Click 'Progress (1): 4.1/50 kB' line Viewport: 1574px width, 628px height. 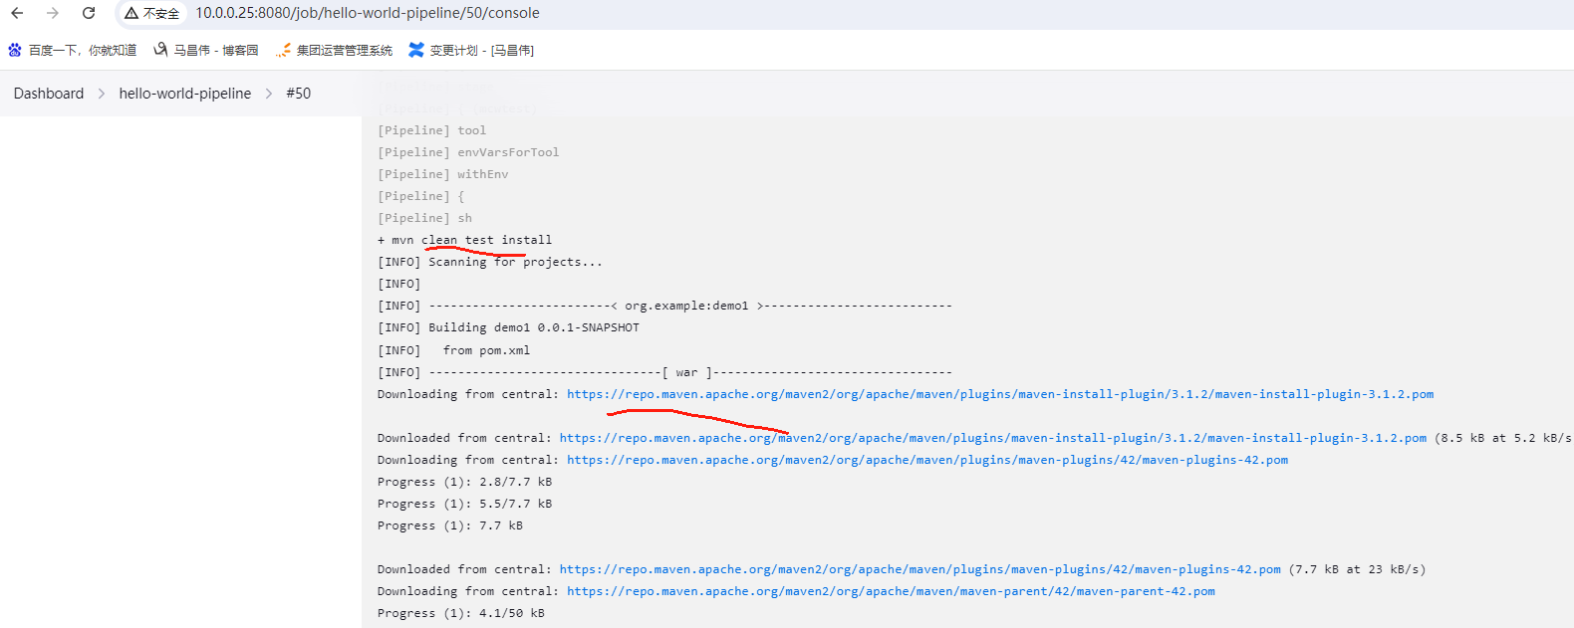[x=461, y=613]
